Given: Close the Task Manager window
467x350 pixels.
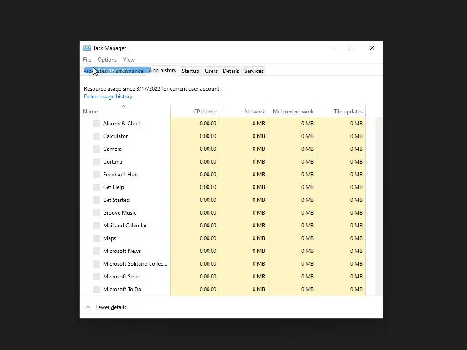Looking at the screenshot, I should [x=372, y=48].
